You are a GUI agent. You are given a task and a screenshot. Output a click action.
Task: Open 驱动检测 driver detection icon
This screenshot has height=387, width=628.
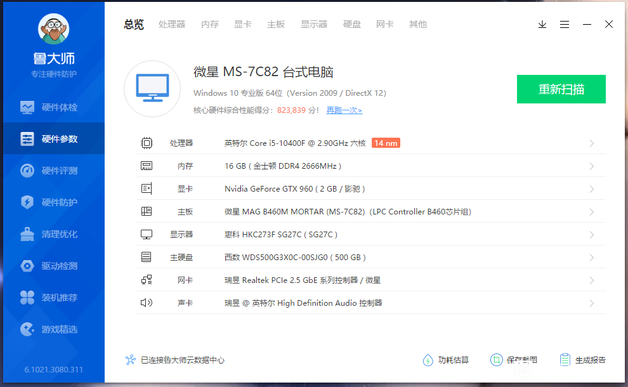click(27, 266)
